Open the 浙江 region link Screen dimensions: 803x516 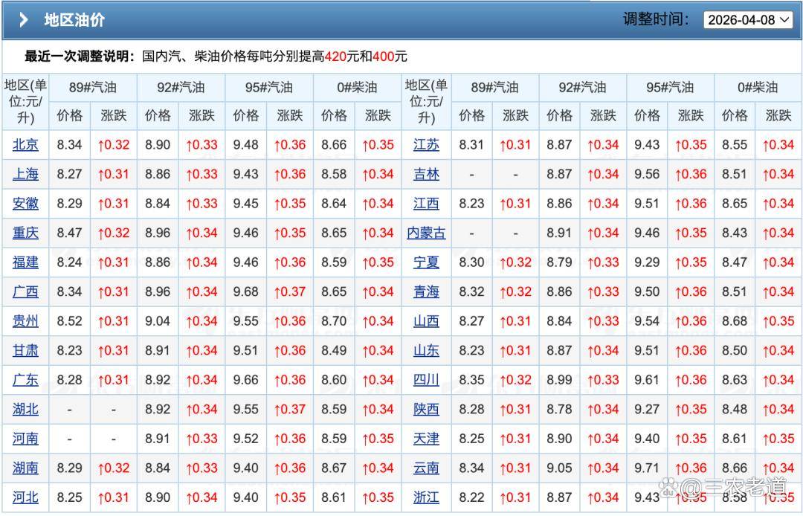tap(427, 497)
